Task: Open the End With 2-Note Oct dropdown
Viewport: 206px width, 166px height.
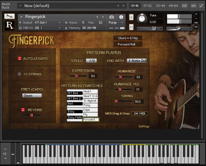Action: 137,61
